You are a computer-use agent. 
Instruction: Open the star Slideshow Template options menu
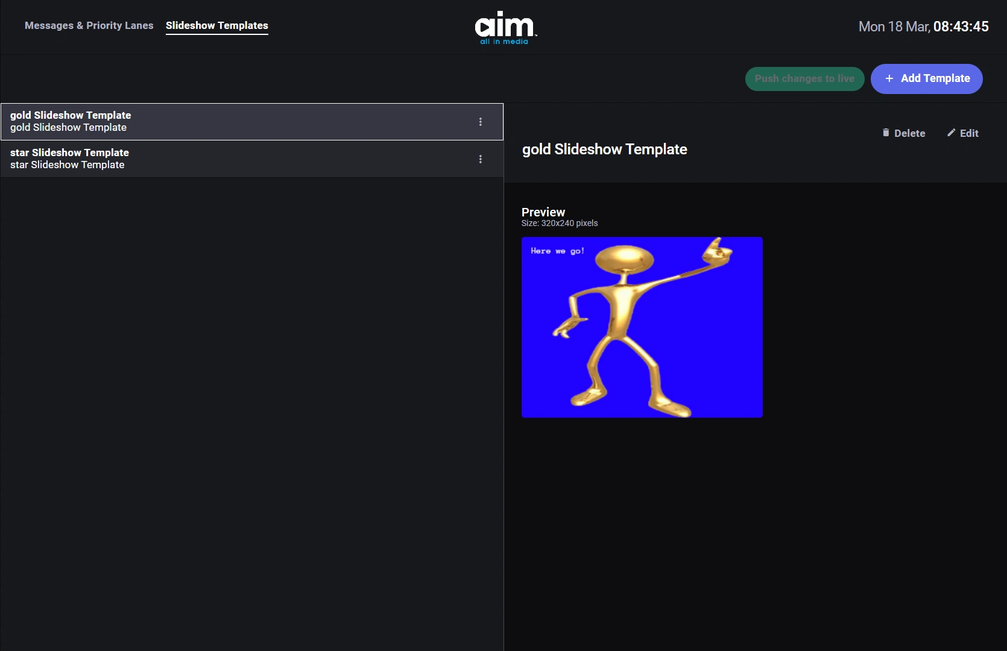pos(481,159)
